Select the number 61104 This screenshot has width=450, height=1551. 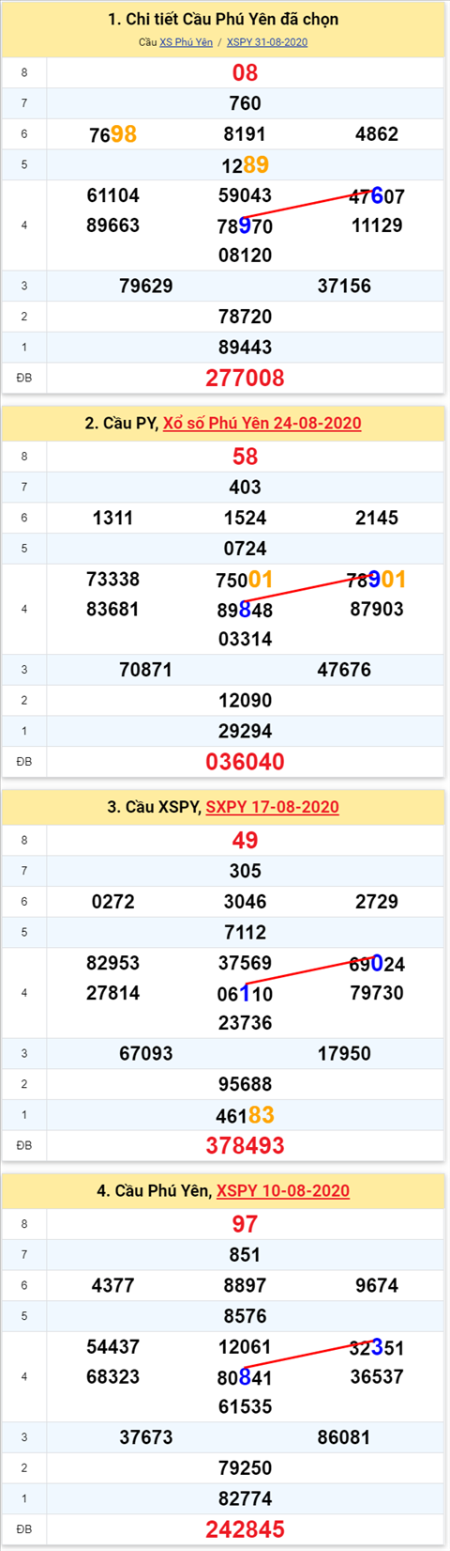112,195
